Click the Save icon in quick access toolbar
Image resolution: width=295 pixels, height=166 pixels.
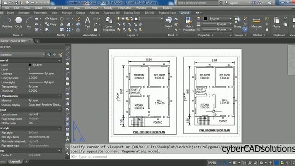point(16,3)
